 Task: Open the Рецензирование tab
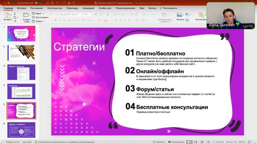pos(125,8)
